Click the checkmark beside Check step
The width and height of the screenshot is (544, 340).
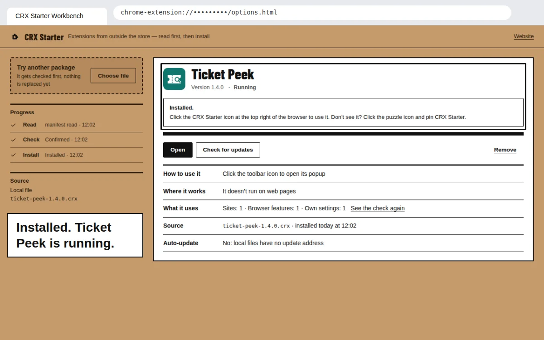click(x=14, y=140)
